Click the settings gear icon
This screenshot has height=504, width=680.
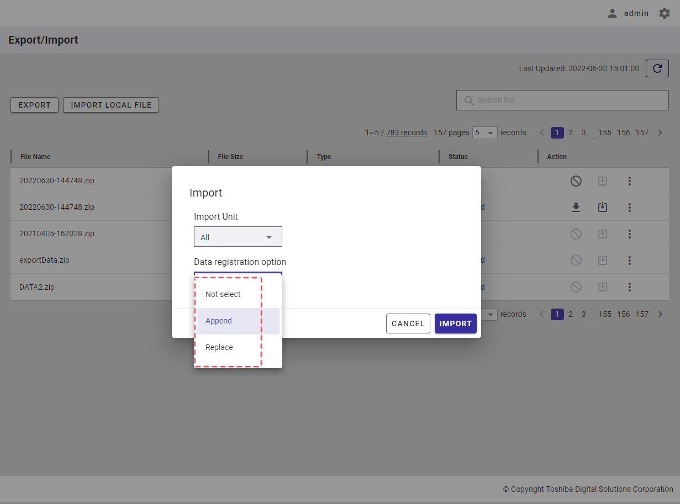664,13
